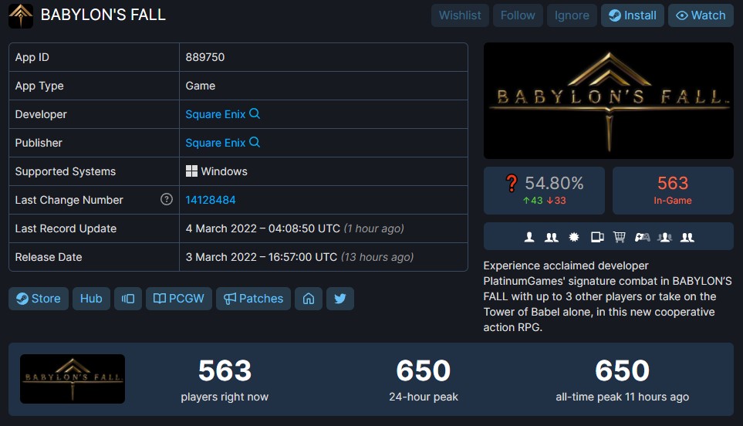
Task: Open change number 14128484 link
Action: click(211, 200)
